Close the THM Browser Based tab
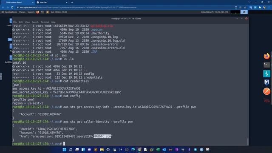 (x=33, y=3)
